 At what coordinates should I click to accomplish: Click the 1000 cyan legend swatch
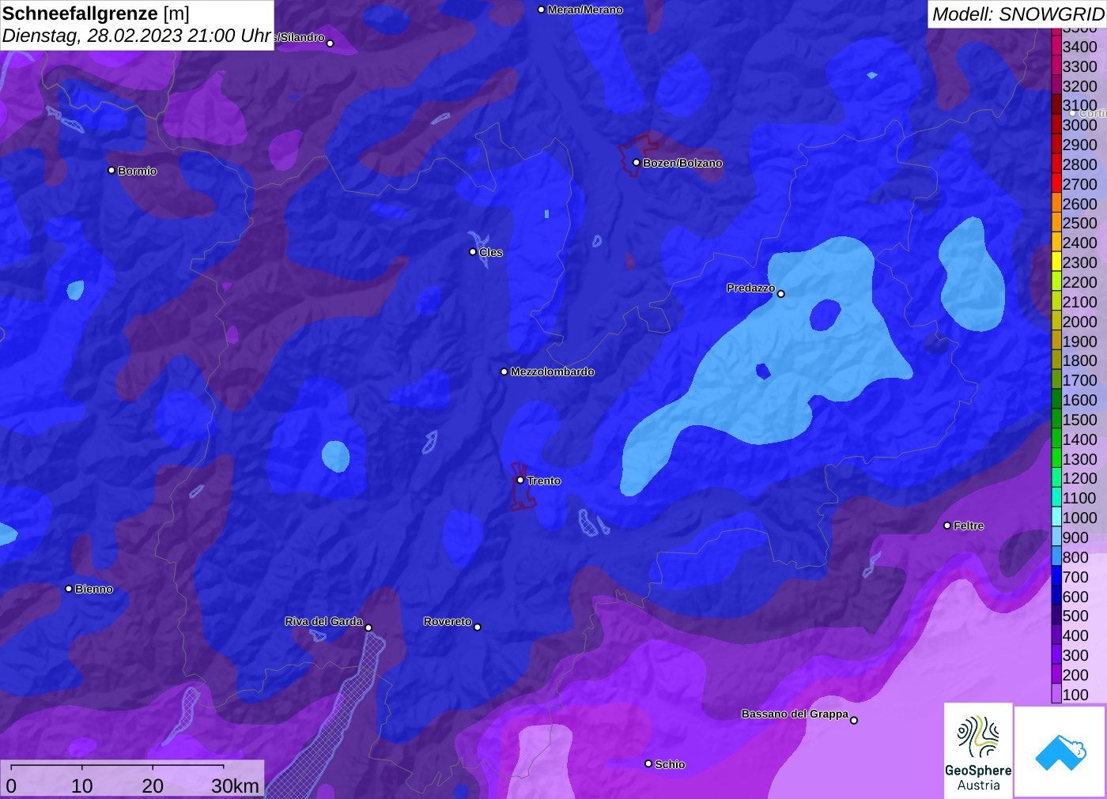tap(1056, 518)
